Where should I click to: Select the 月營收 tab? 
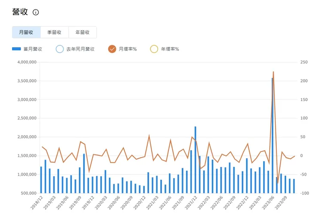[26, 32]
